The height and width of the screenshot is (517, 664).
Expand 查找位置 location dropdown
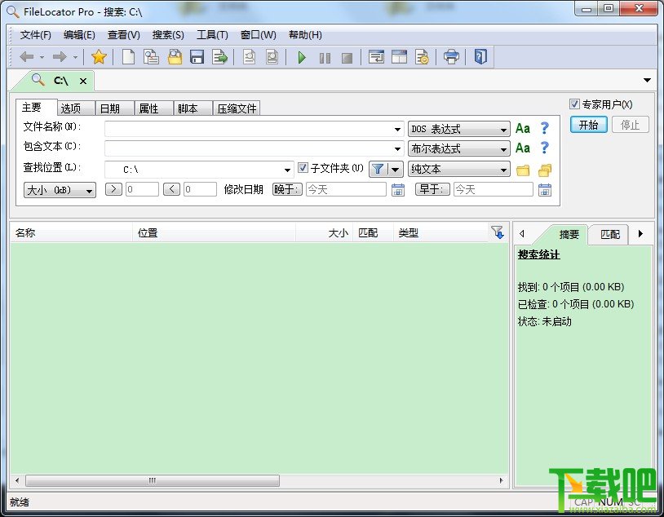coord(287,170)
